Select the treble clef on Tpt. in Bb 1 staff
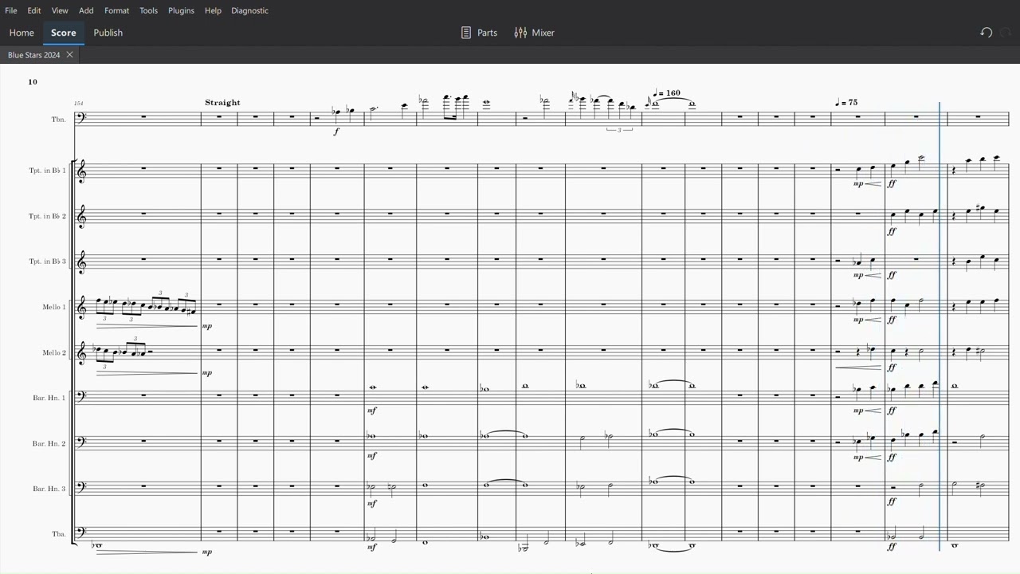 [81, 171]
